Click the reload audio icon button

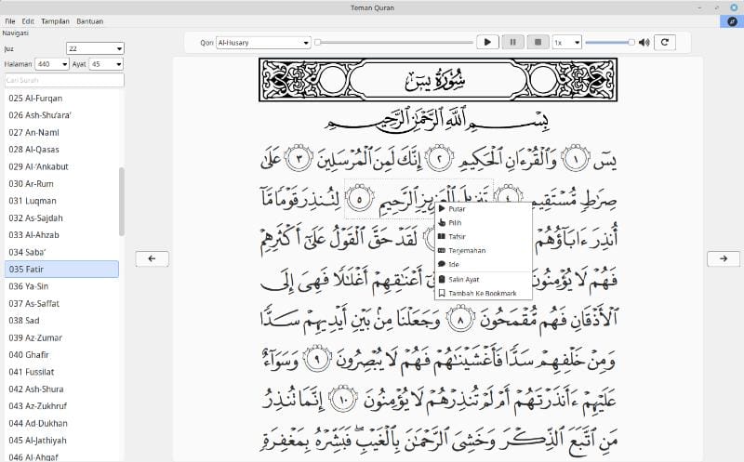665,42
